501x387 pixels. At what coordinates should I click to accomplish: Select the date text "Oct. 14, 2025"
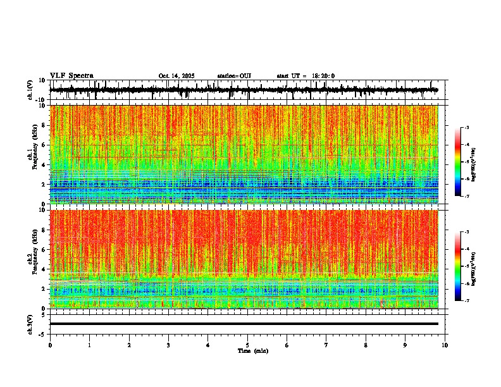[x=176, y=76]
